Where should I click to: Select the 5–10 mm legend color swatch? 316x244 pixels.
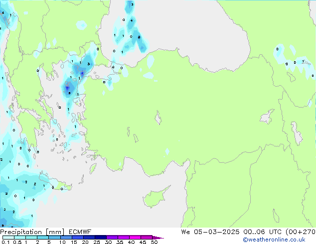[54, 238]
